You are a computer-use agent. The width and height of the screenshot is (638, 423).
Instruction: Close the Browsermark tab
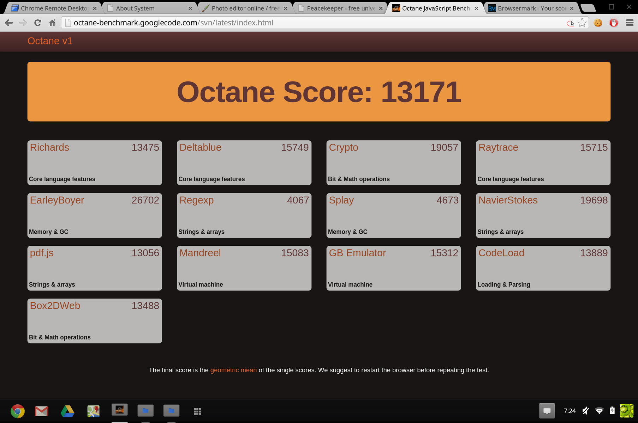[572, 8]
